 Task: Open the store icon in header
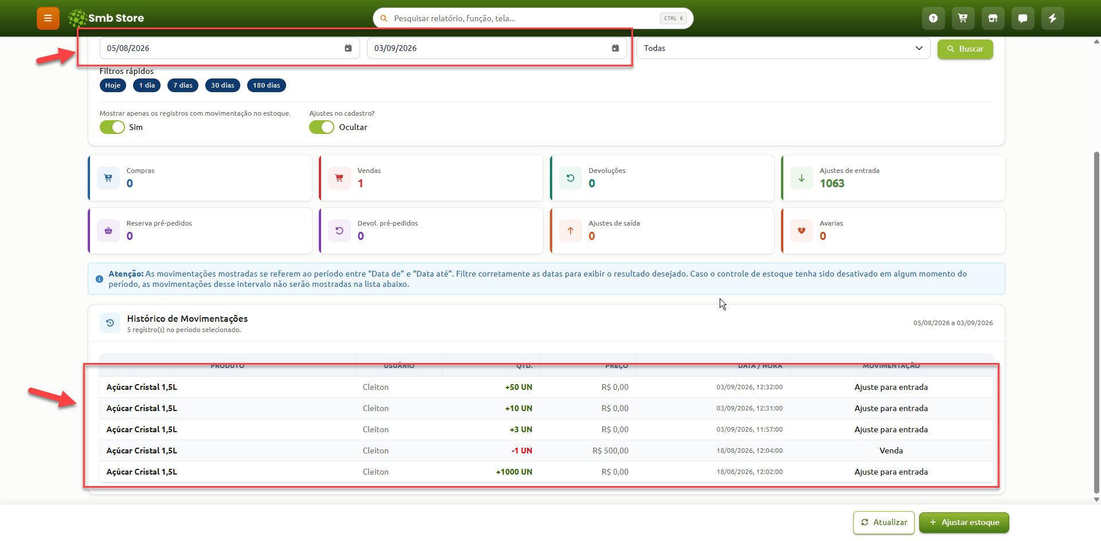[x=993, y=18]
